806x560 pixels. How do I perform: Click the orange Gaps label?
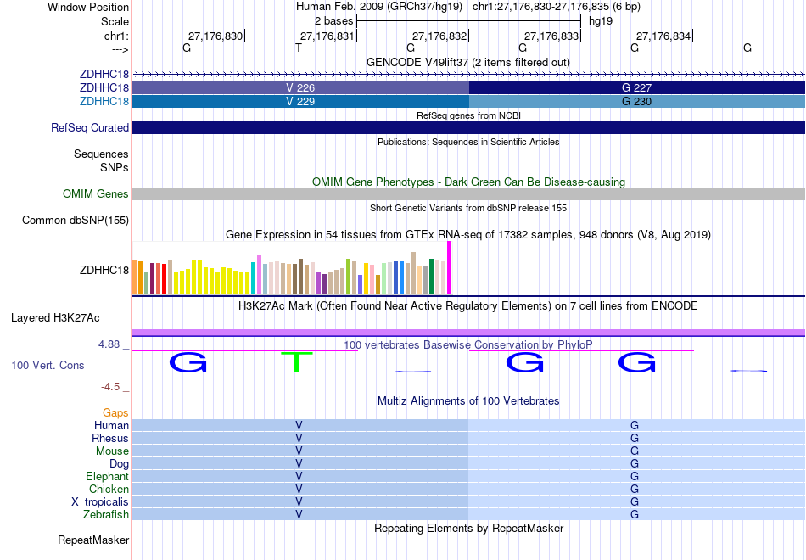click(x=115, y=413)
